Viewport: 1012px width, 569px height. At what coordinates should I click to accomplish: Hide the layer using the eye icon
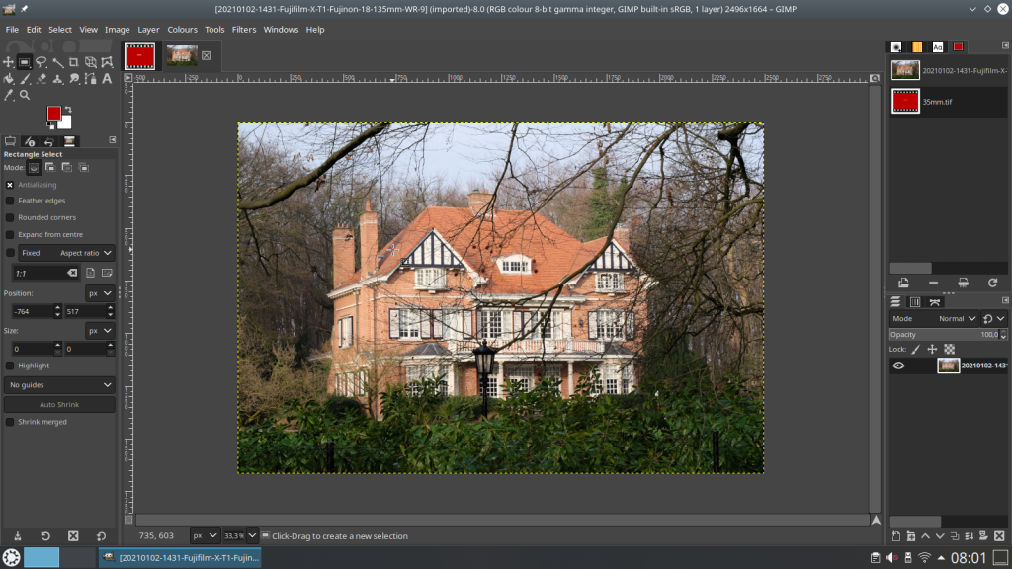click(898, 366)
